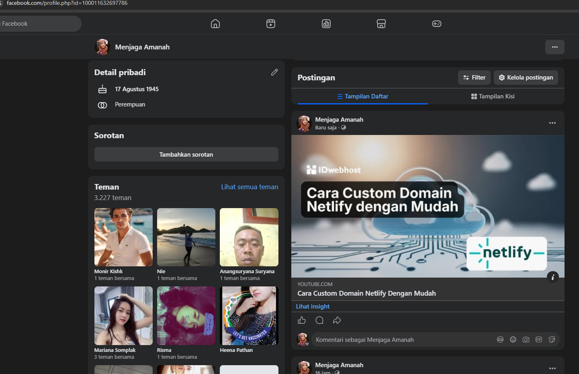Open the Netlify video preview image
579x374 pixels.
(x=428, y=206)
